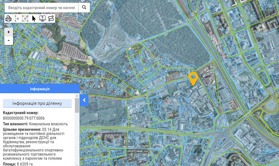This screenshot has width=279, height=166.
Task: Click the Цільове призначення label text
Action: click(x=22, y=129)
